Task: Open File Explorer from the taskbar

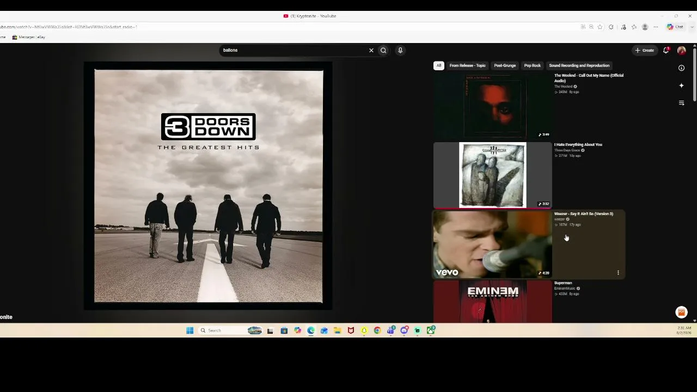Action: click(x=338, y=330)
